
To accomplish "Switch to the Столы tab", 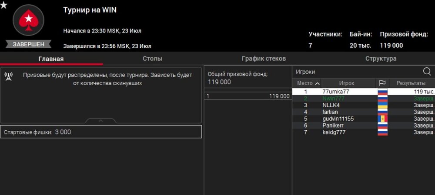I will [152, 59].
